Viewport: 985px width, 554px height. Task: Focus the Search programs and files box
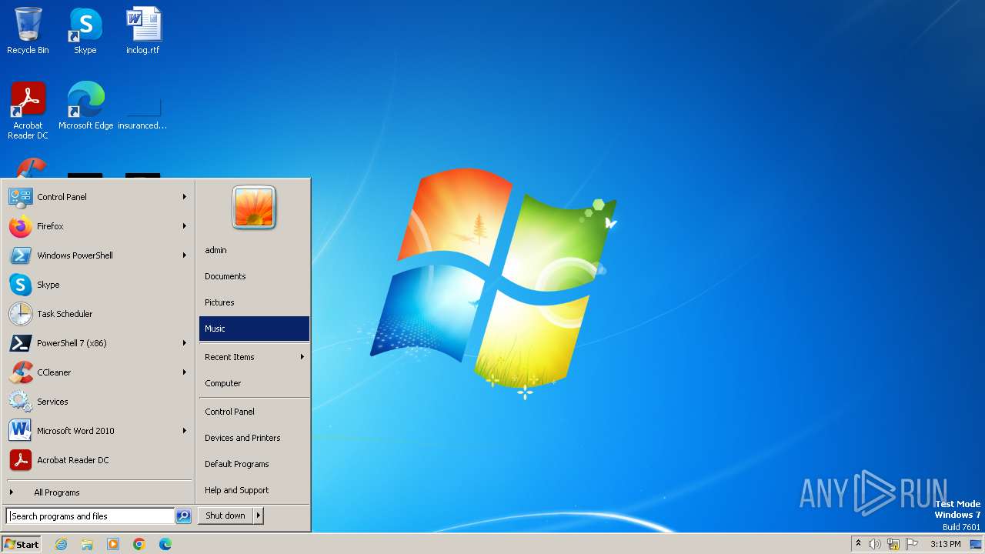90,516
